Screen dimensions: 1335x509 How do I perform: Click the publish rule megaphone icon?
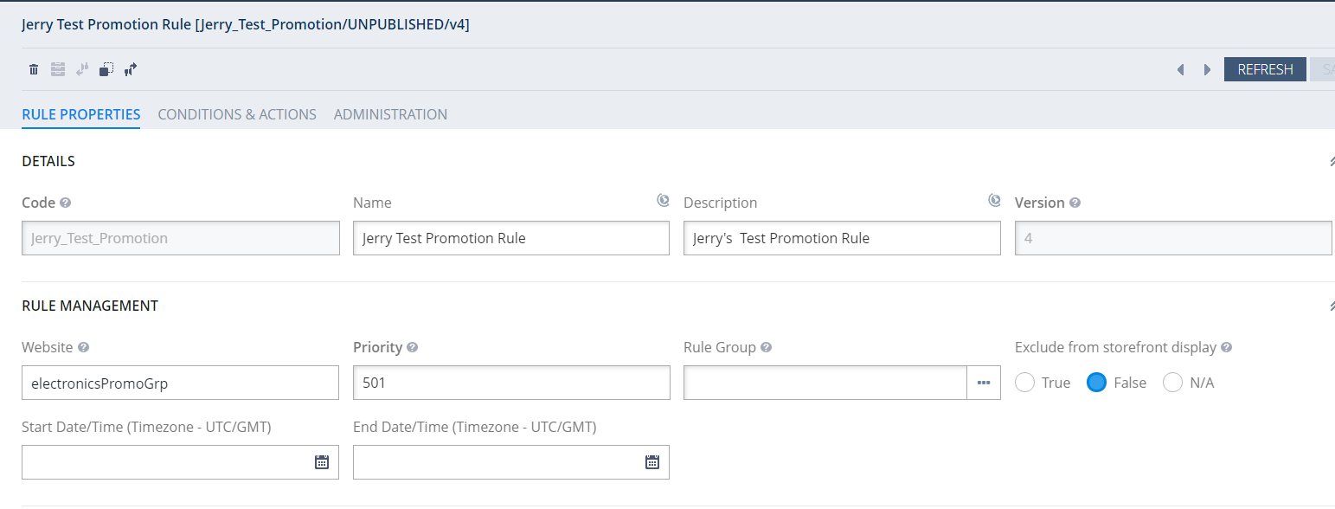point(131,69)
